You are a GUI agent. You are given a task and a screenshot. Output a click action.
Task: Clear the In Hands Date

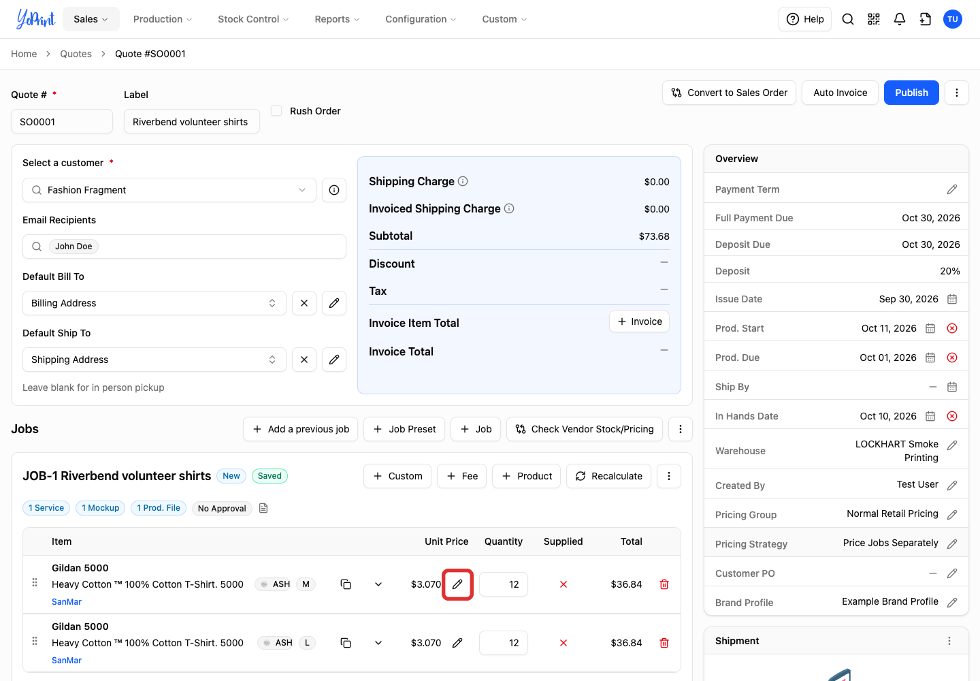[x=952, y=416]
